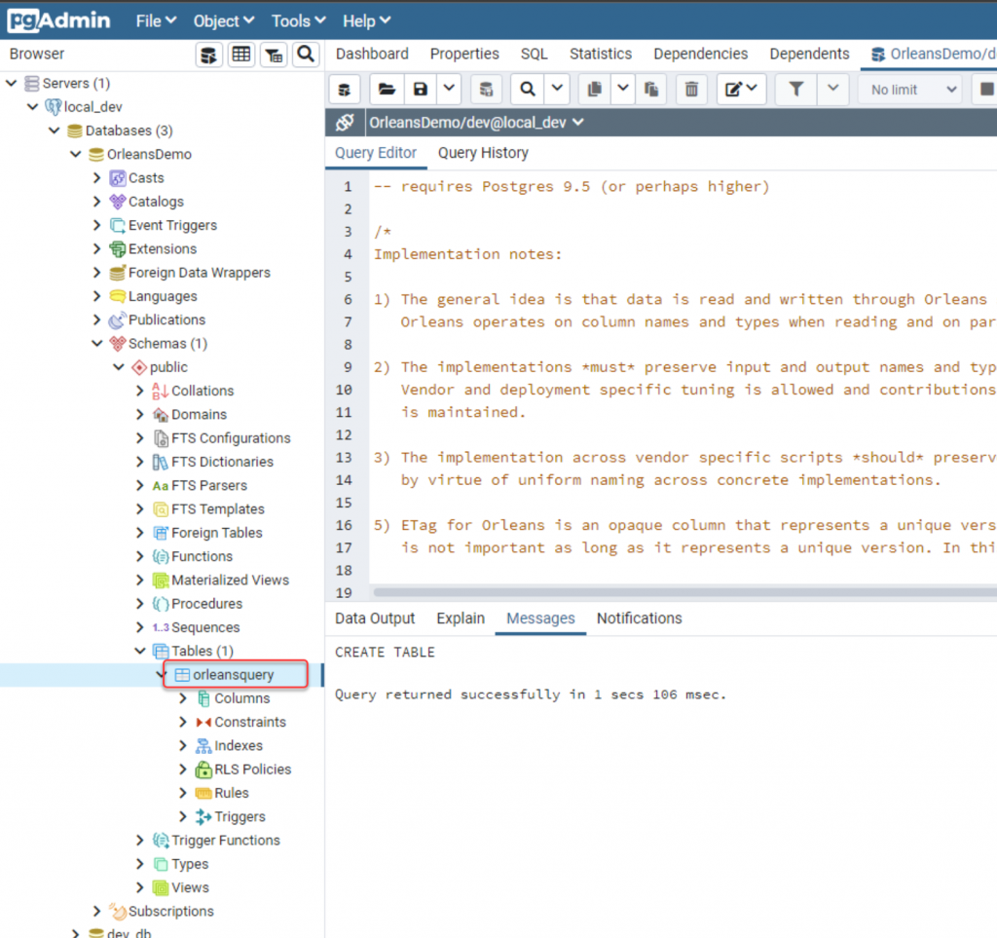Open the Help menu
997x938 pixels.
click(366, 21)
